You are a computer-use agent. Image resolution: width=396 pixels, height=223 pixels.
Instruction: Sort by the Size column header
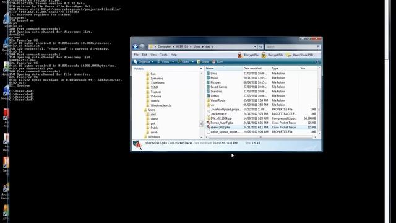click(x=308, y=68)
